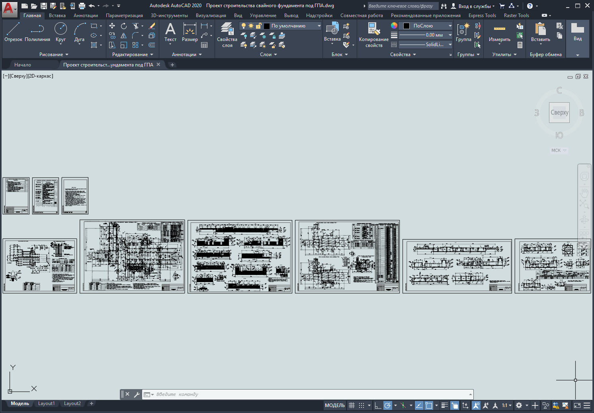Open the Аннотации ribbon tab
The image size is (594, 413).
click(x=86, y=16)
